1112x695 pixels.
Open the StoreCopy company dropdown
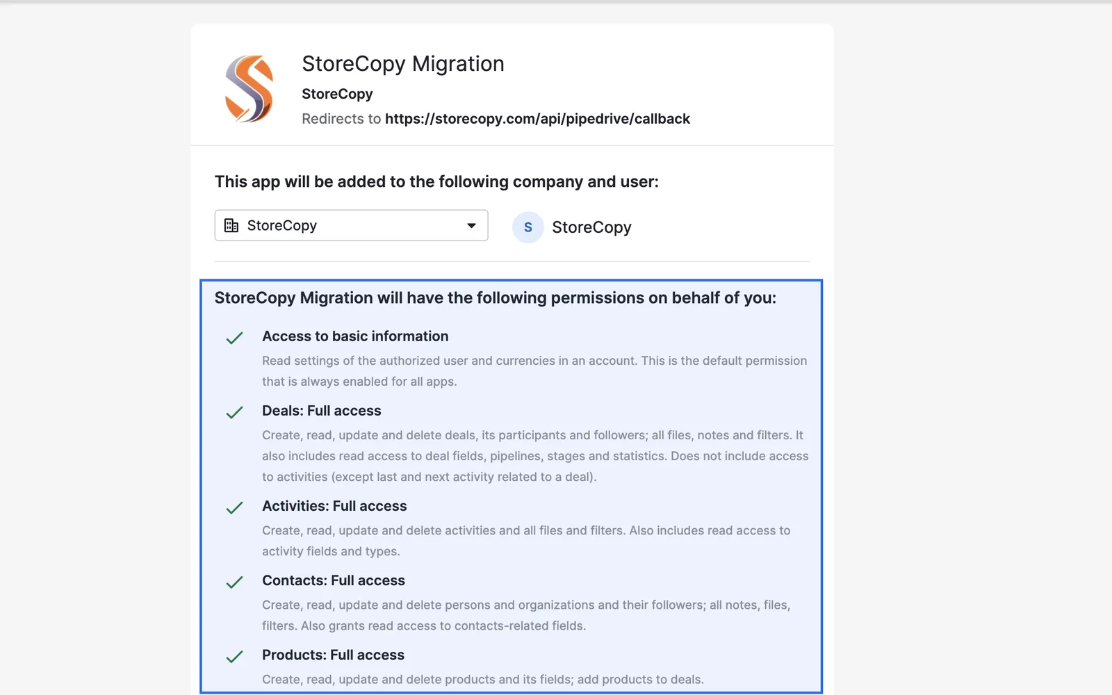pos(351,225)
